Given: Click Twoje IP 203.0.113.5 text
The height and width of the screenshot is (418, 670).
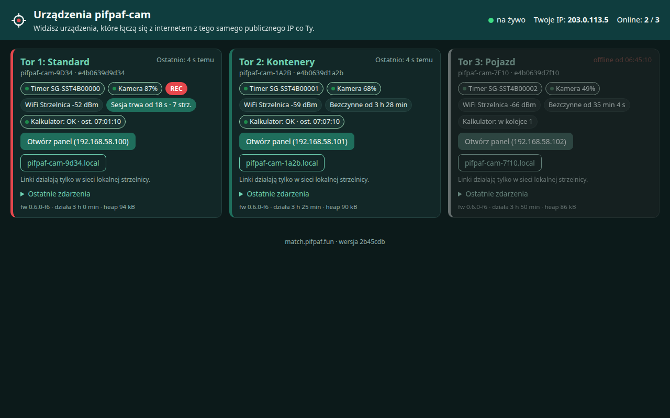Looking at the screenshot, I should tap(571, 20).
